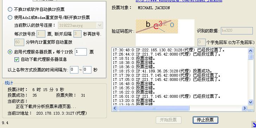The width and height of the screenshot is (256, 128).
Task: Click the horizontal scroll right arrow
Action: pyautogui.click(x=244, y=108)
